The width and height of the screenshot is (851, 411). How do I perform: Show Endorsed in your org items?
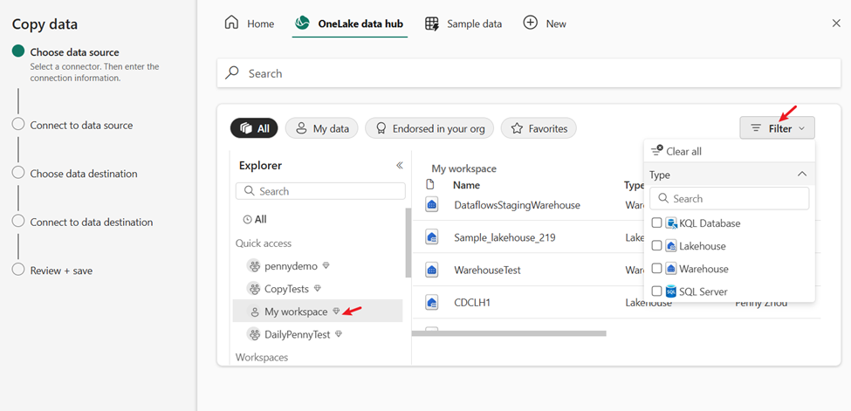(x=429, y=128)
